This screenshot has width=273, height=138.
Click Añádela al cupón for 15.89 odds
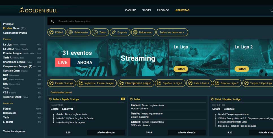pyautogui.click(x=187, y=132)
